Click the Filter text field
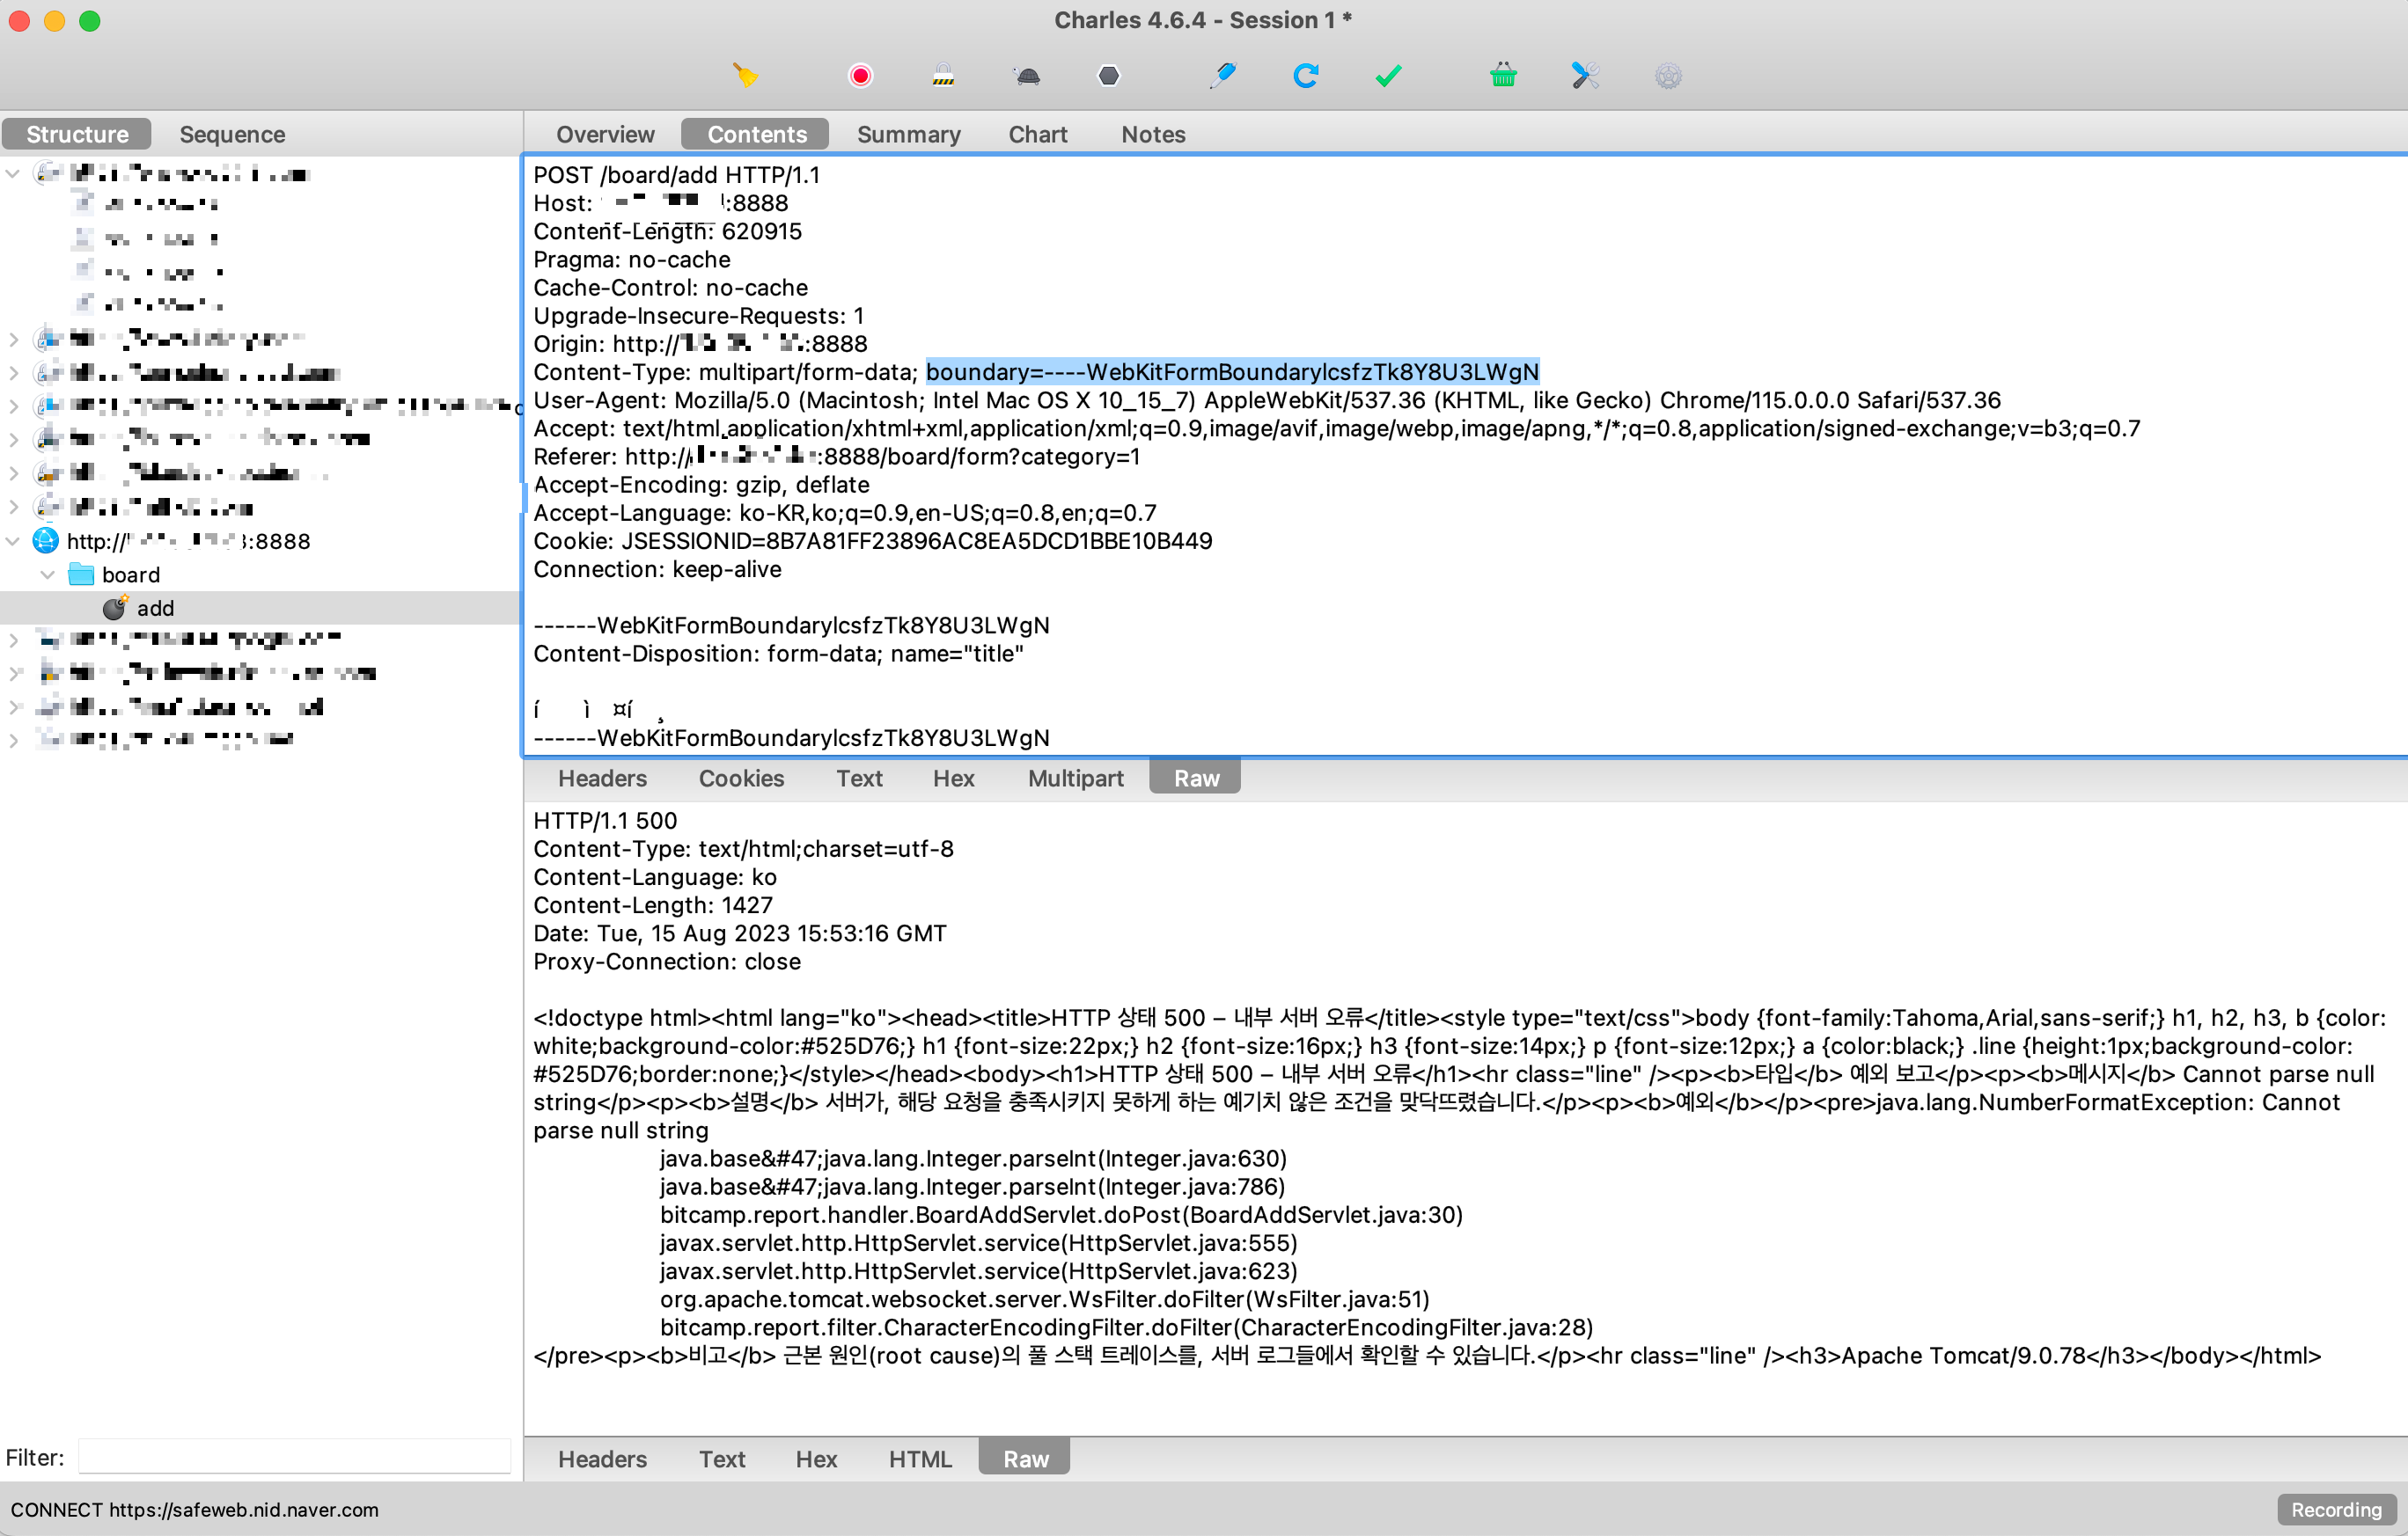Image resolution: width=2408 pixels, height=1536 pixels. pos(294,1457)
